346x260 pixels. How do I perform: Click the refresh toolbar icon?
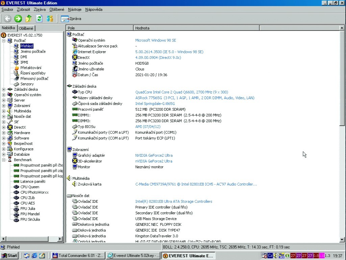click(39, 19)
